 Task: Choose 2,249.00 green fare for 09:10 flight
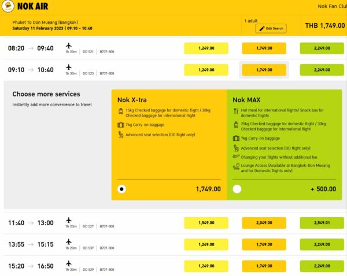(x=322, y=70)
